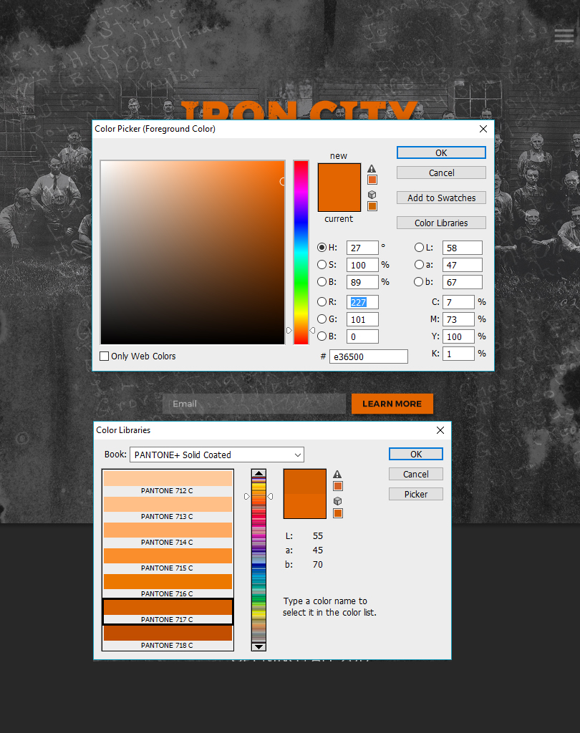
Task: Open the Book dropdown PANTONE+ Solid Coated
Action: [x=217, y=455]
